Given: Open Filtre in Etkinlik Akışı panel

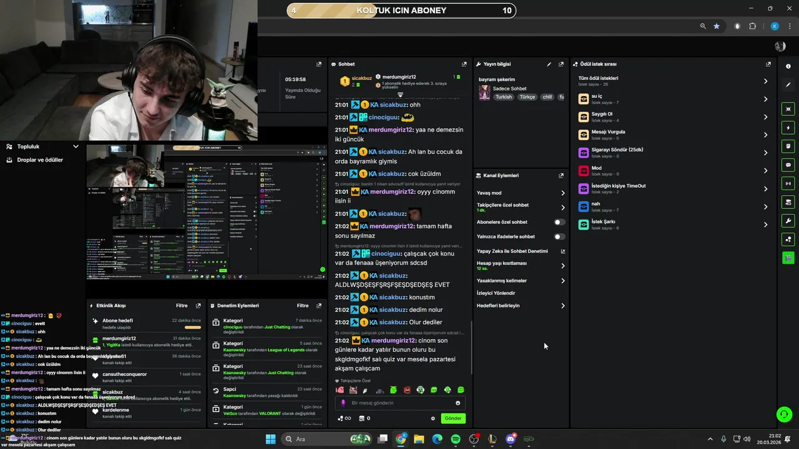Looking at the screenshot, I should click(x=182, y=306).
